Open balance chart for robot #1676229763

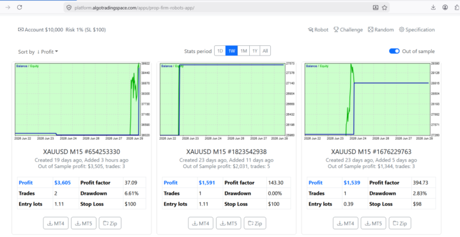371,101
